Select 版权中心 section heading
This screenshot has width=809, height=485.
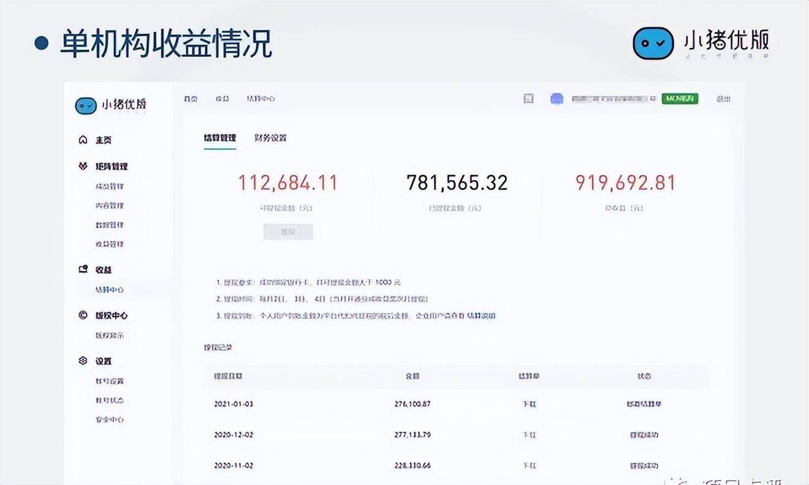tap(112, 315)
